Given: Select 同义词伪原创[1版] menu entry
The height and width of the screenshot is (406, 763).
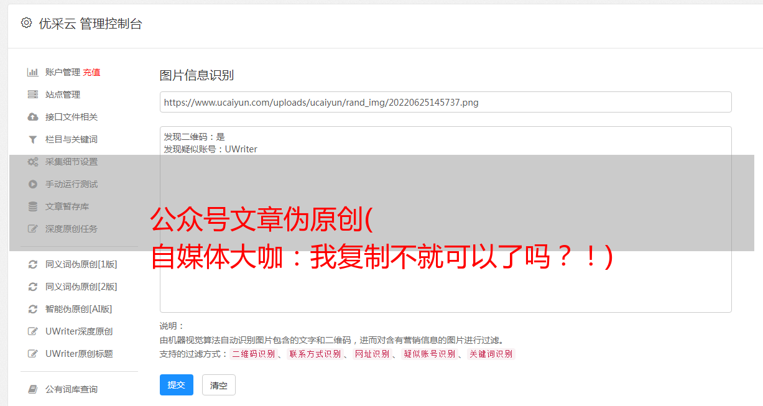Looking at the screenshot, I should pos(81,264).
